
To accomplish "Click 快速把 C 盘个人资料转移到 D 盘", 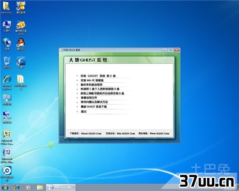I will (100, 89).
